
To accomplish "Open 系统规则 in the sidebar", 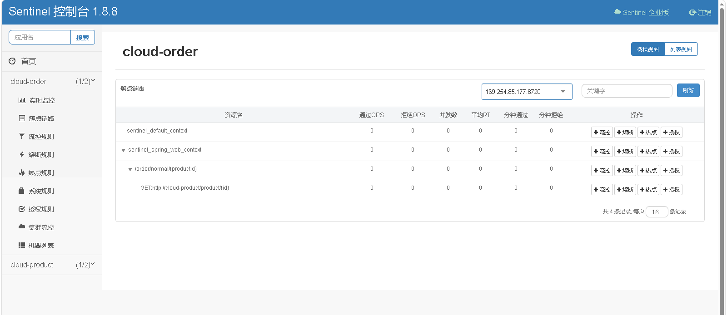I will [x=41, y=191].
